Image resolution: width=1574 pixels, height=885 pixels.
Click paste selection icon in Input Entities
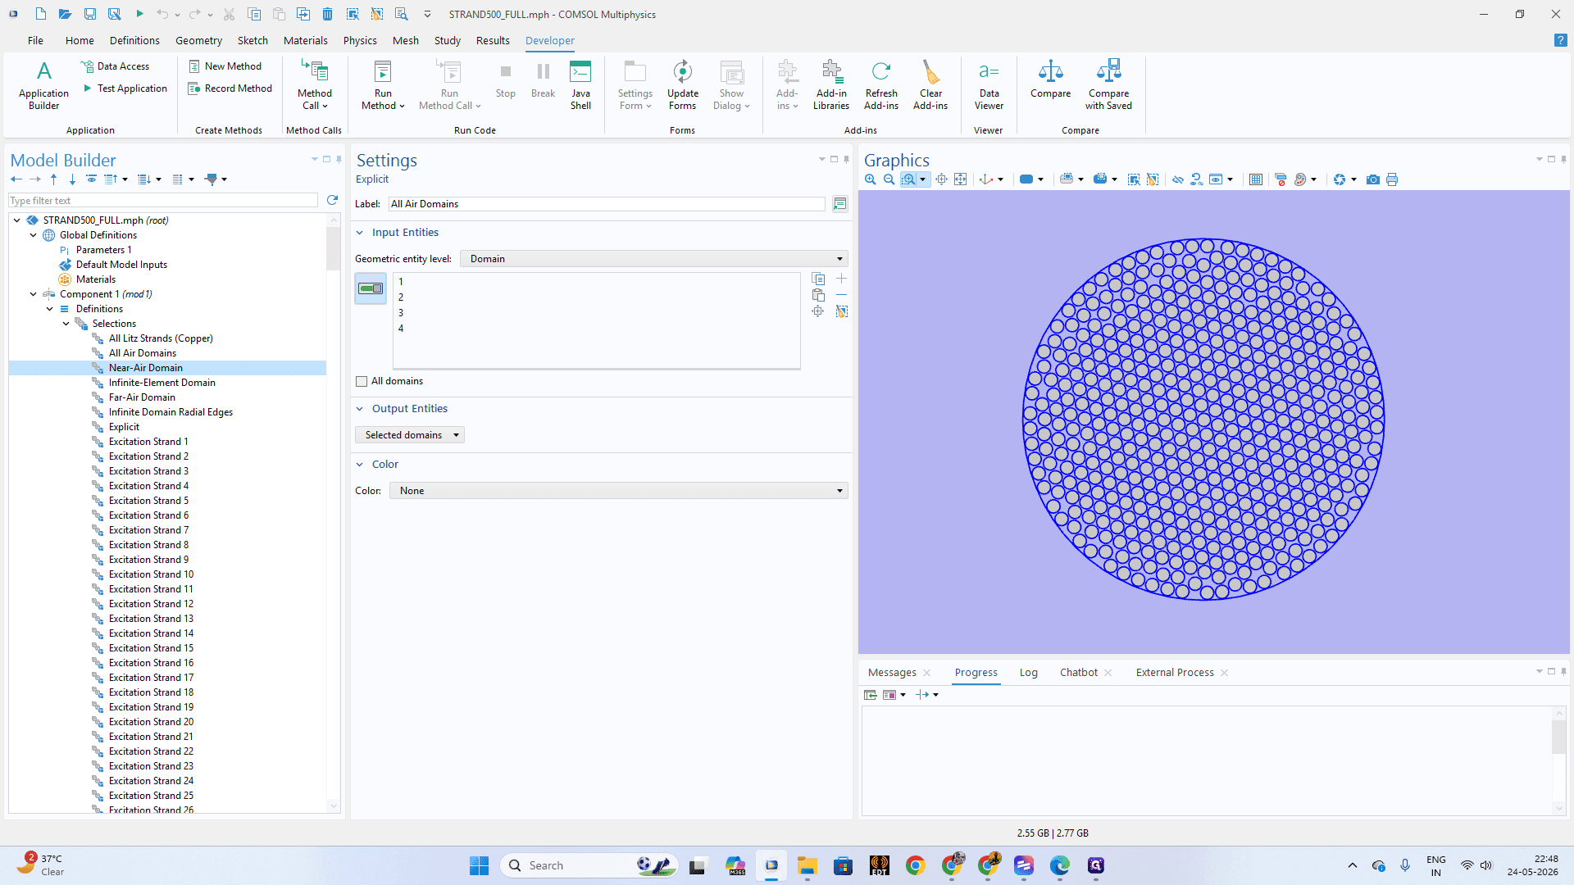point(818,295)
